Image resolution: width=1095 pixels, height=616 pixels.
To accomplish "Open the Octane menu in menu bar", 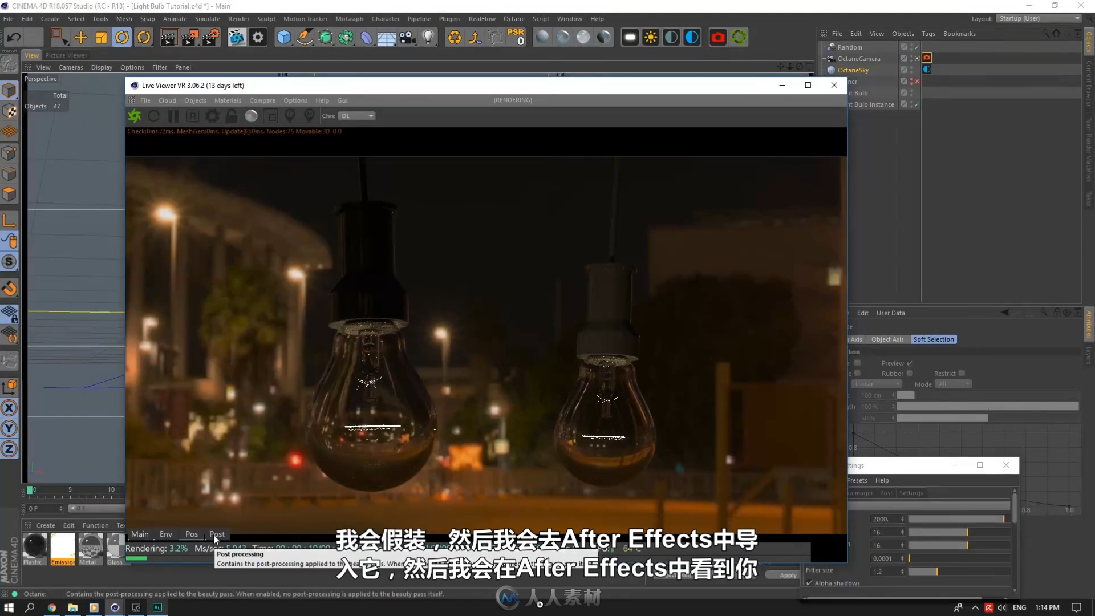I will click(x=514, y=19).
